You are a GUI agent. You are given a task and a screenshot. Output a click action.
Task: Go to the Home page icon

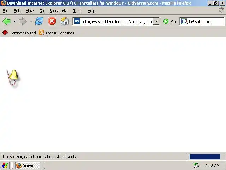pos(65,21)
